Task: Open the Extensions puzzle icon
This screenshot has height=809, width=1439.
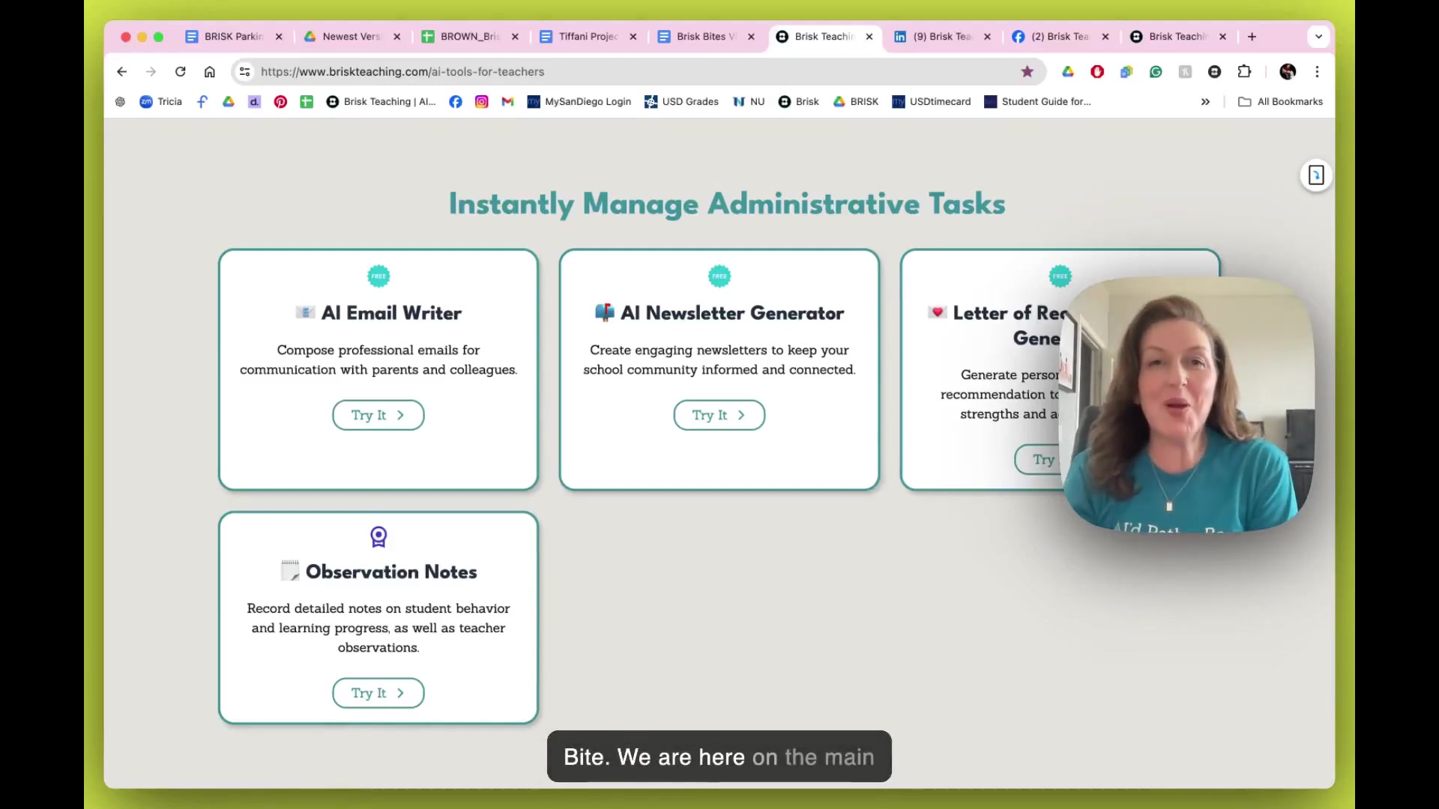Action: (1244, 71)
